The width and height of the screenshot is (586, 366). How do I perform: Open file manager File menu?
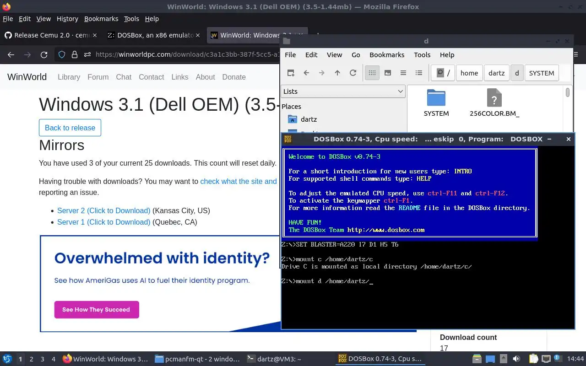[x=290, y=54]
